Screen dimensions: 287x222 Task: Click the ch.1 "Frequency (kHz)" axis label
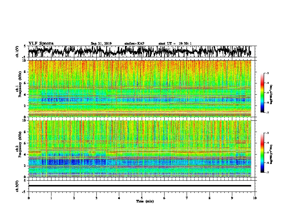click(20, 85)
